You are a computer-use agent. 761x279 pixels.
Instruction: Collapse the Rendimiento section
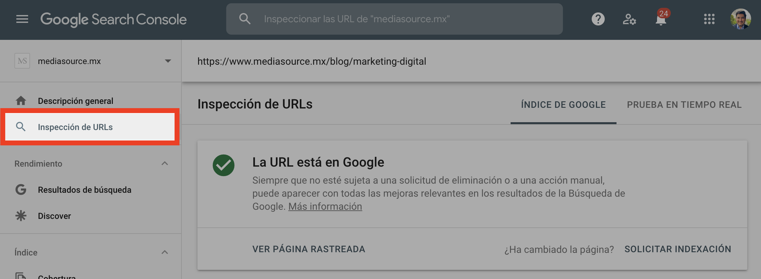click(x=165, y=163)
